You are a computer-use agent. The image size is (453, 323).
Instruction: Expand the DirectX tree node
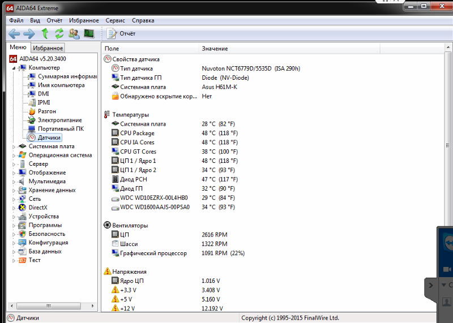point(14,208)
